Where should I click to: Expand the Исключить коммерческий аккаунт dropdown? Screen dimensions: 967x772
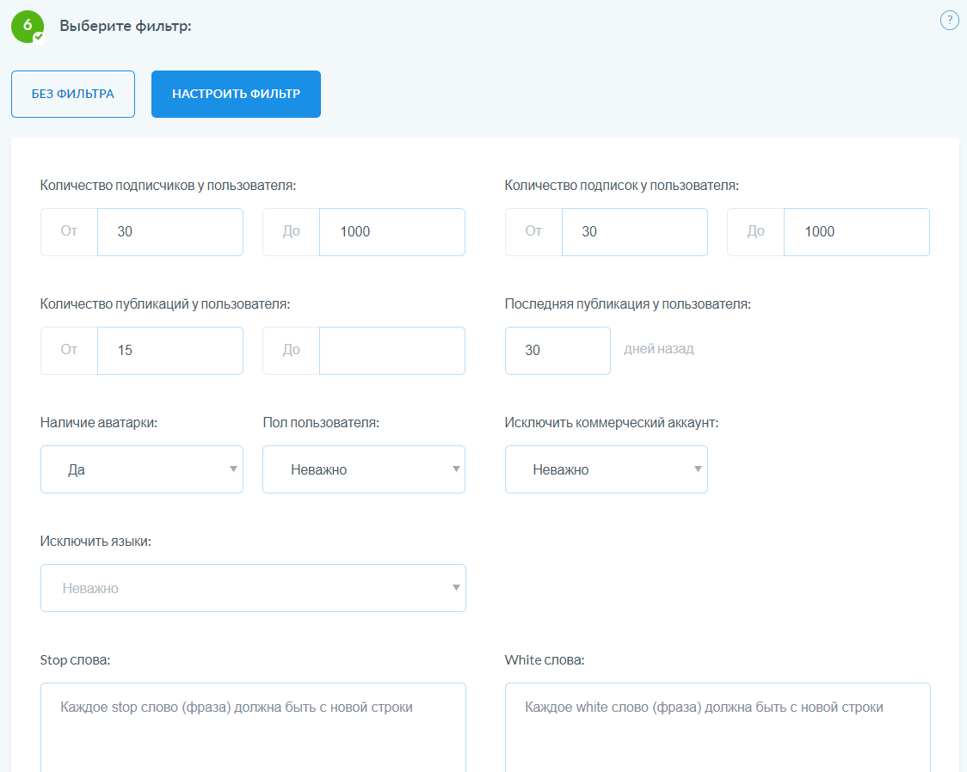(x=607, y=469)
